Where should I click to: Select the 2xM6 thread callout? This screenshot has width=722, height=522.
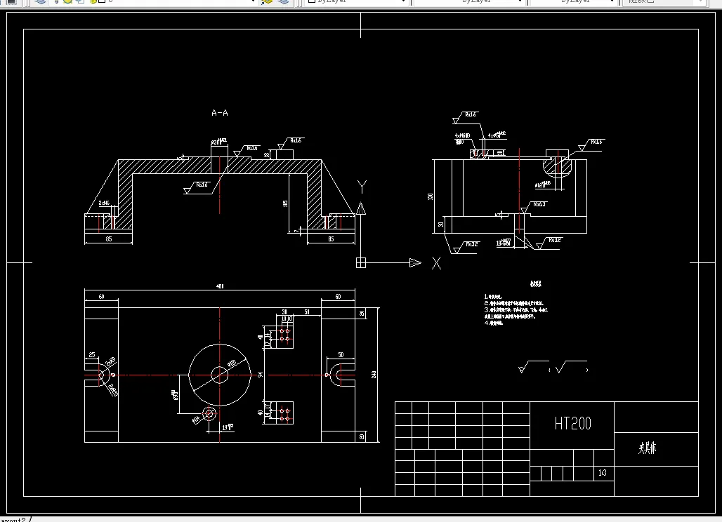[x=104, y=203]
